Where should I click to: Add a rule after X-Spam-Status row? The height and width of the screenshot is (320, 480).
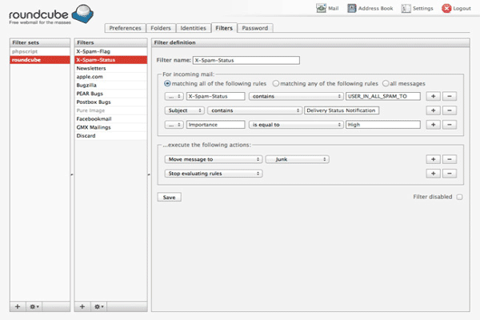pos(434,95)
